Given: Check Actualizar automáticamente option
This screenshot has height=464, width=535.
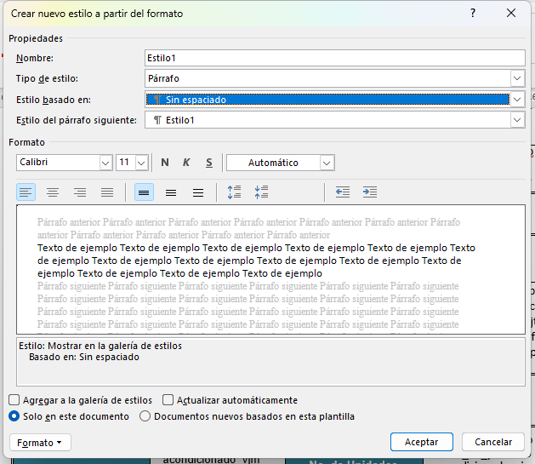Looking at the screenshot, I should coord(168,400).
